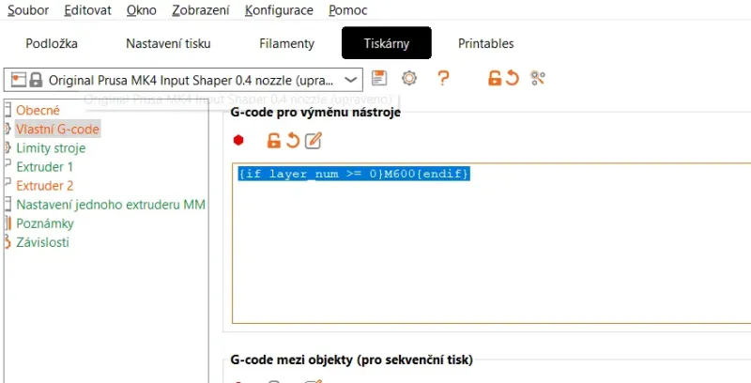
Task: Switch to the Filamenty tab
Action: point(286,43)
